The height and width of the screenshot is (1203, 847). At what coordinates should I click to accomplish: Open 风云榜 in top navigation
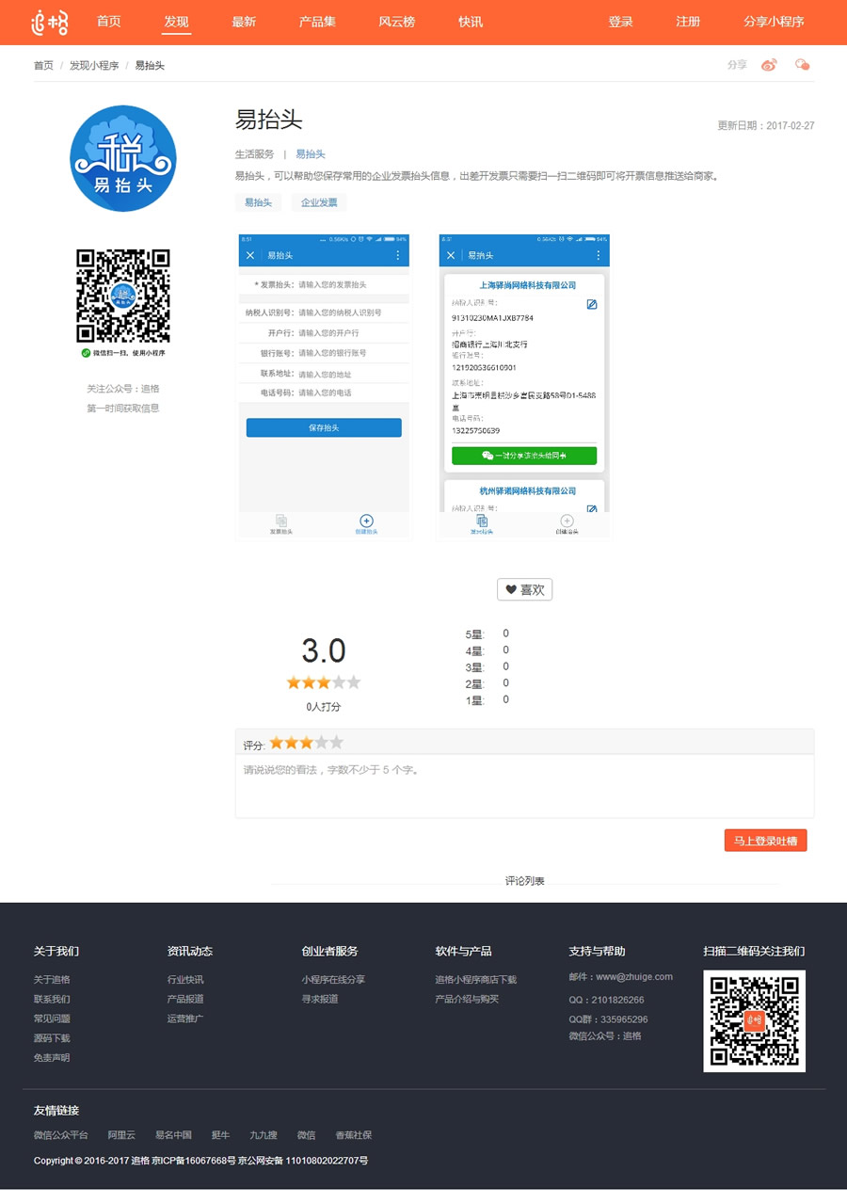(396, 22)
